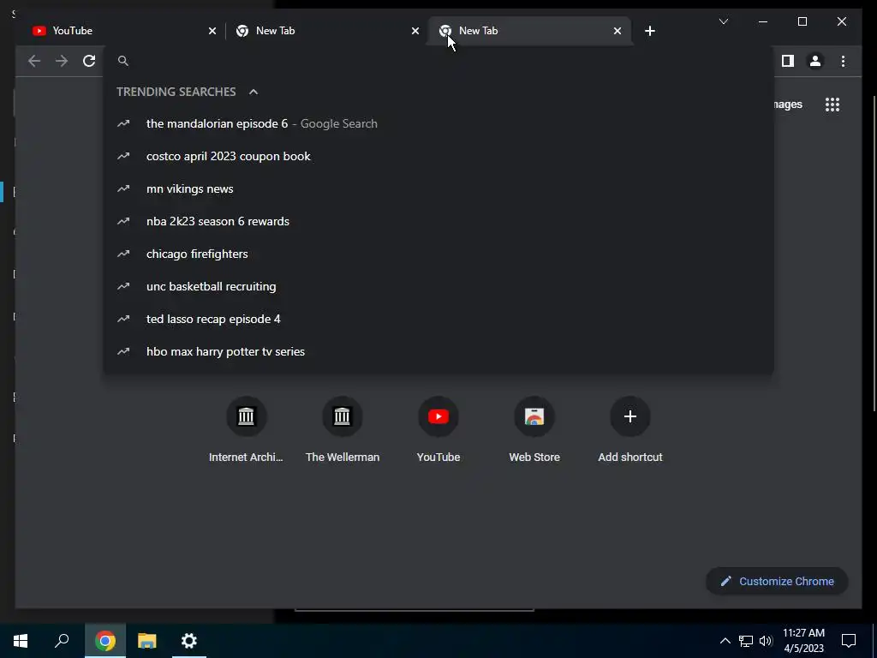This screenshot has height=658, width=877.
Task: Open Settings from the taskbar
Action: pos(189,641)
